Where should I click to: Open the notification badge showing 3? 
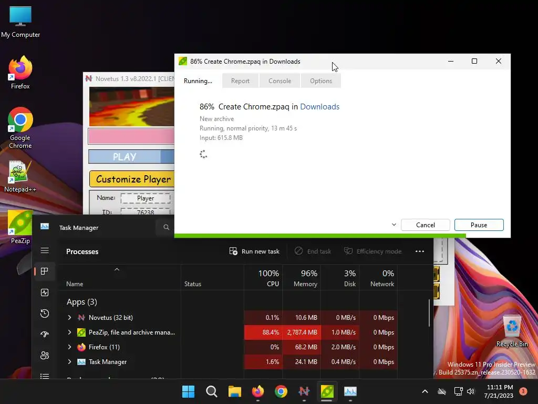tap(523, 391)
